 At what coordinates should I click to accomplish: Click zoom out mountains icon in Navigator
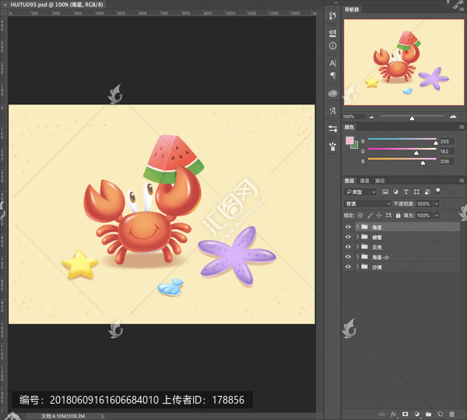tap(371, 117)
